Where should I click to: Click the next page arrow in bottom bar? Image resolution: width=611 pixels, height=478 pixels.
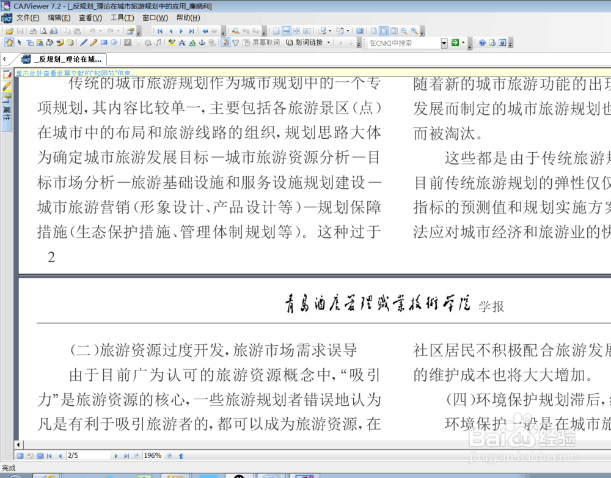115,455
